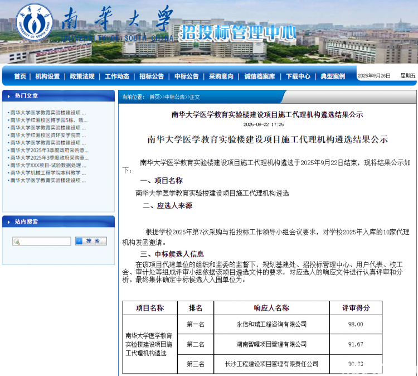The image size is (418, 376).
Task: Go to 下载中心 page
Action: pos(298,76)
